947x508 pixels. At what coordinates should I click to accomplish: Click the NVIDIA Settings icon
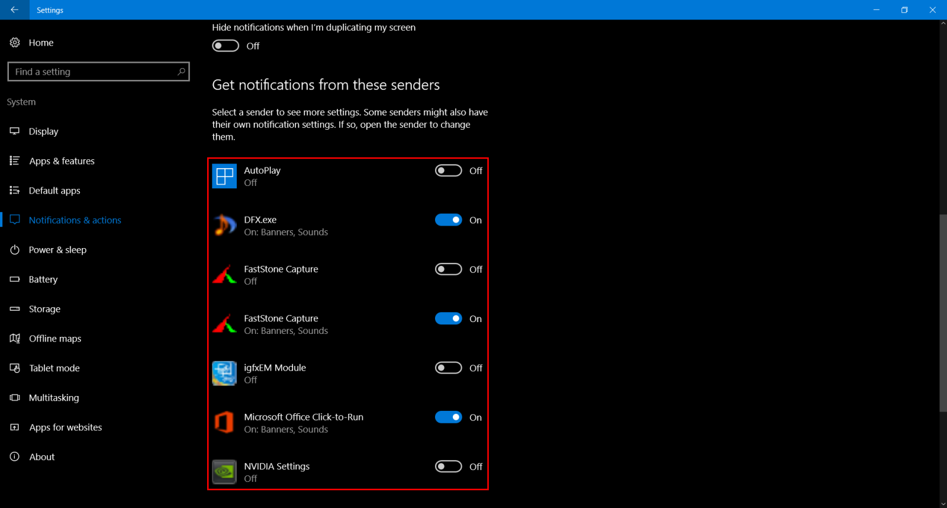click(x=224, y=472)
